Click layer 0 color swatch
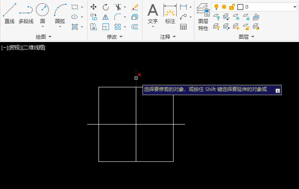Screen dimensions: 299x189 click(x=240, y=7)
